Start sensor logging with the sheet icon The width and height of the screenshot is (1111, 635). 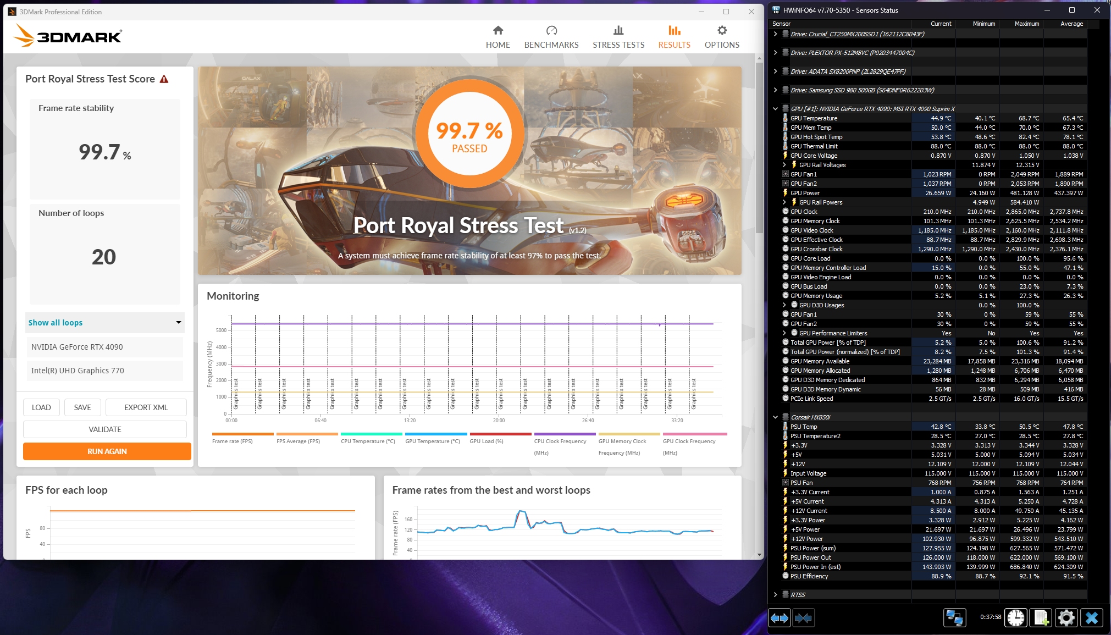(x=1041, y=618)
